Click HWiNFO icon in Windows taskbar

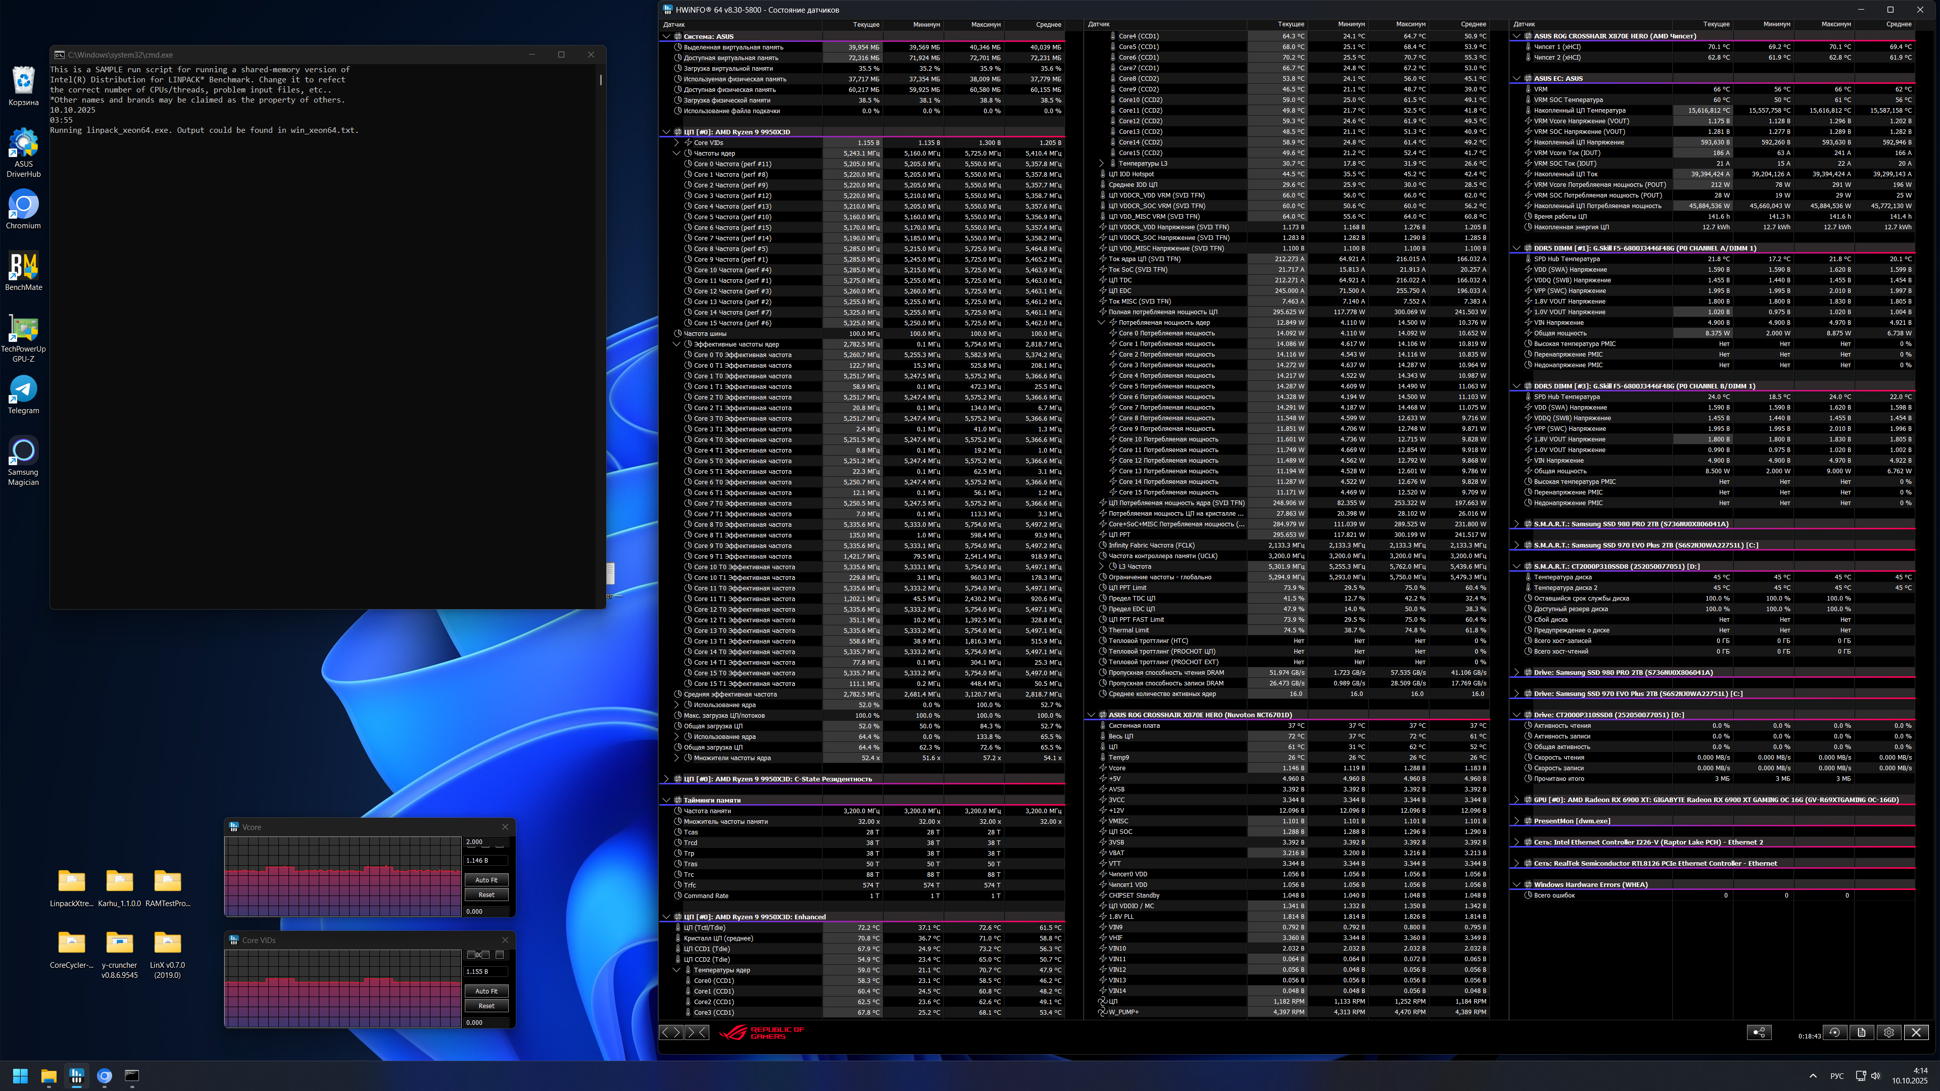pos(76,1075)
